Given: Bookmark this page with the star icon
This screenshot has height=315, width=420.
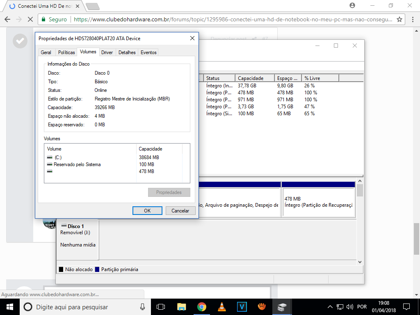Looking at the screenshot, I should (x=399, y=19).
